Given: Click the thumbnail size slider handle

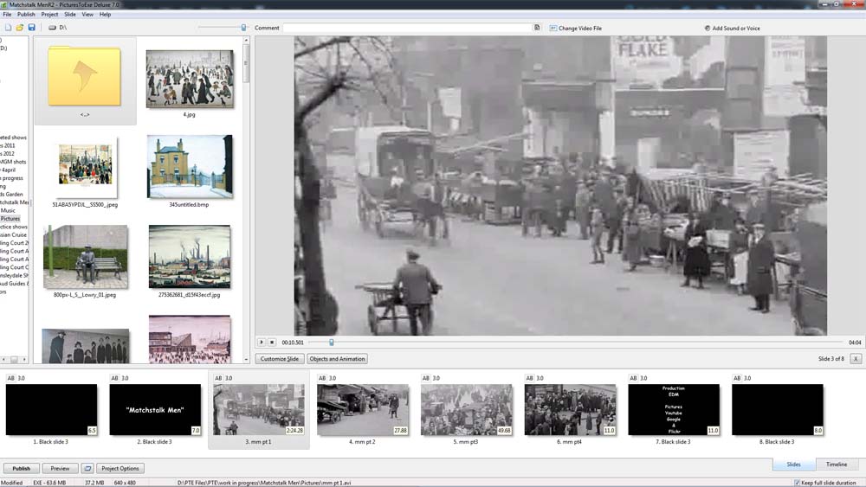Looking at the screenshot, I should coord(243,28).
